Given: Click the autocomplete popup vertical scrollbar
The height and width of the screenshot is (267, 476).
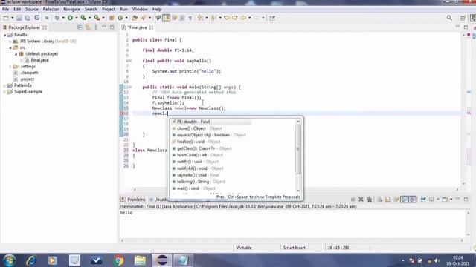Looking at the screenshot, I should 298,149.
